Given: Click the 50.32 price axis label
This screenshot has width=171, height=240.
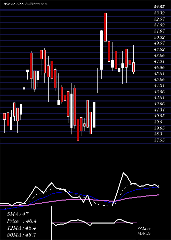Looking at the screenshot, I should pos(159,37).
